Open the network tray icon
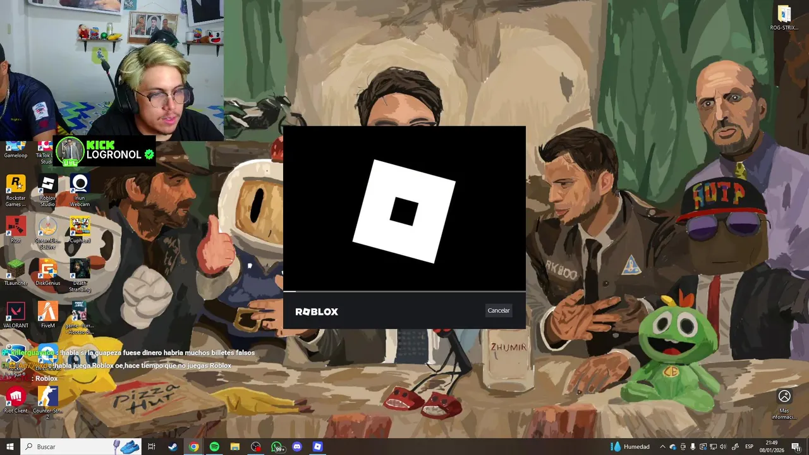This screenshot has width=809, height=455. pyautogui.click(x=713, y=447)
